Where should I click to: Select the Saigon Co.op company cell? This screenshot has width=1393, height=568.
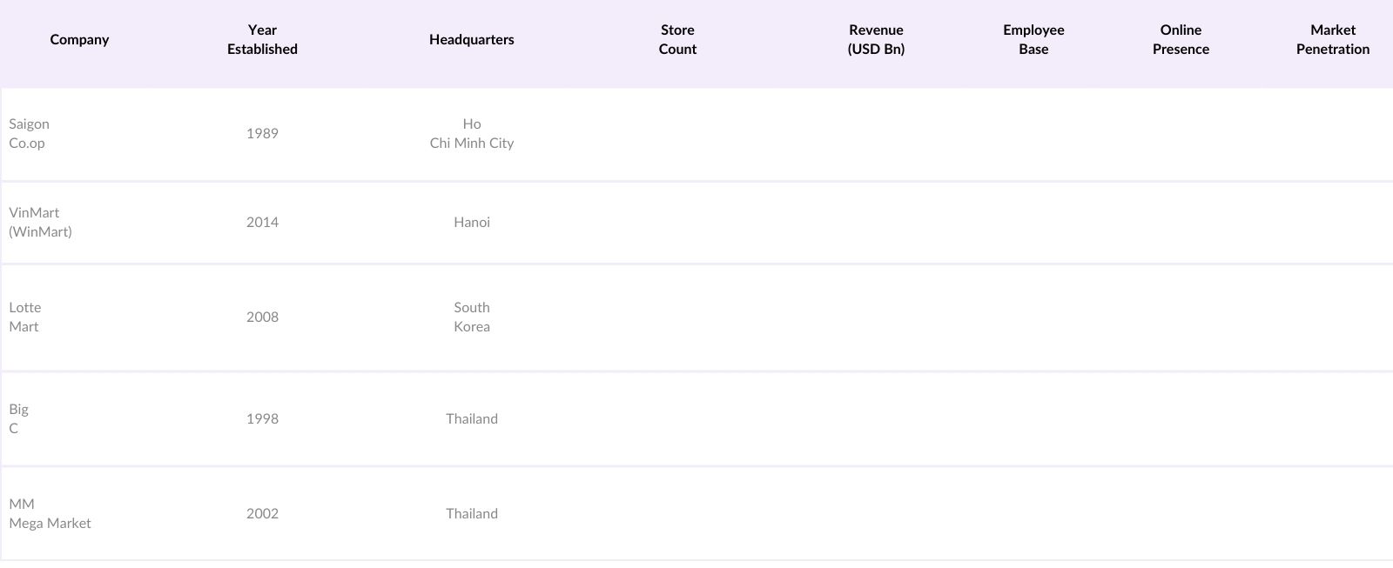[x=29, y=134]
